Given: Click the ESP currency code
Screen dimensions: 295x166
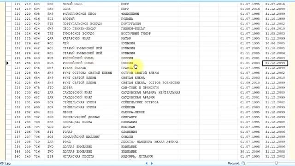Looking at the screenshot, I should tap(50, 156).
